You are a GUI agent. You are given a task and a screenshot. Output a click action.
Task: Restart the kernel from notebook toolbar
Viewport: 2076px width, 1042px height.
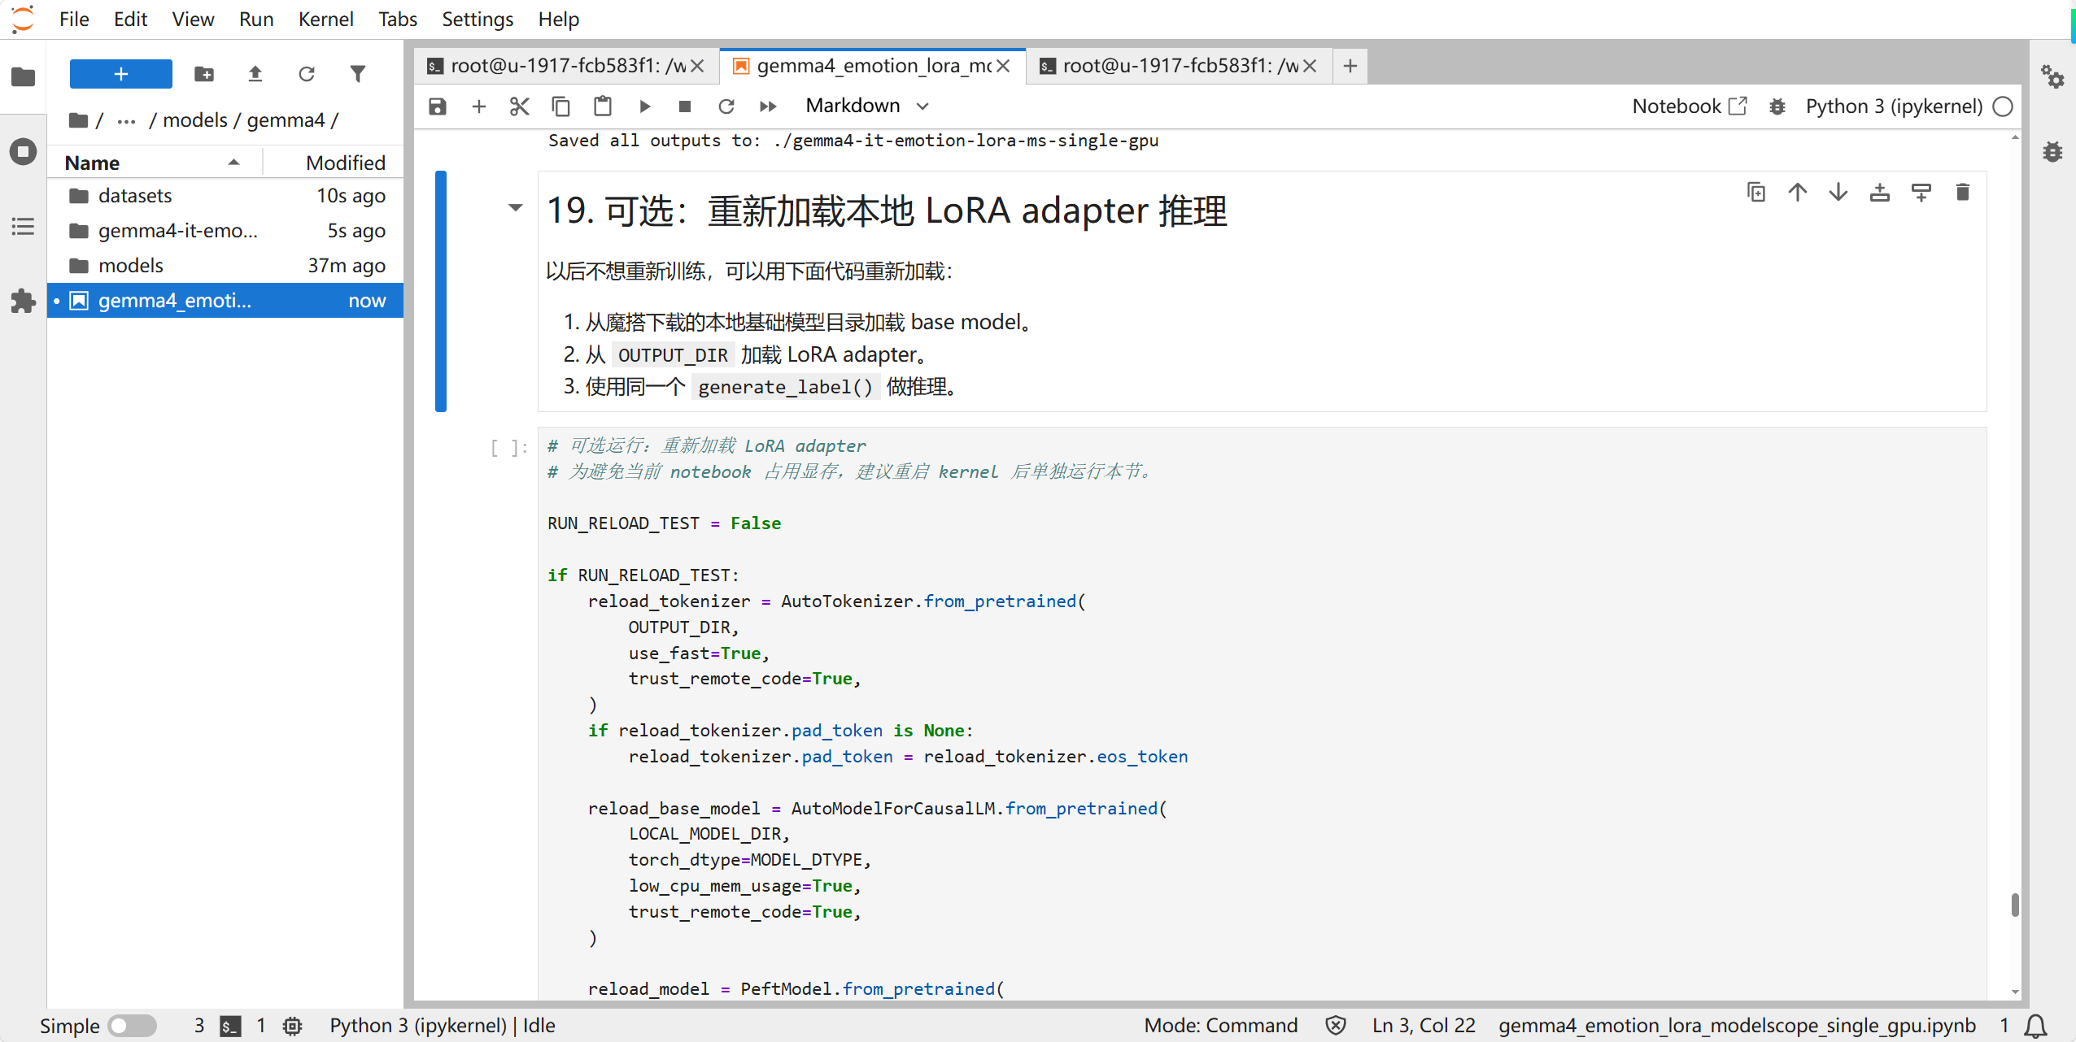[726, 106]
